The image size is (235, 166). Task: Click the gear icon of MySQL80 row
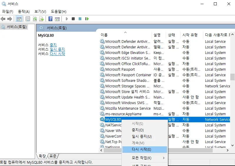click(x=102, y=119)
